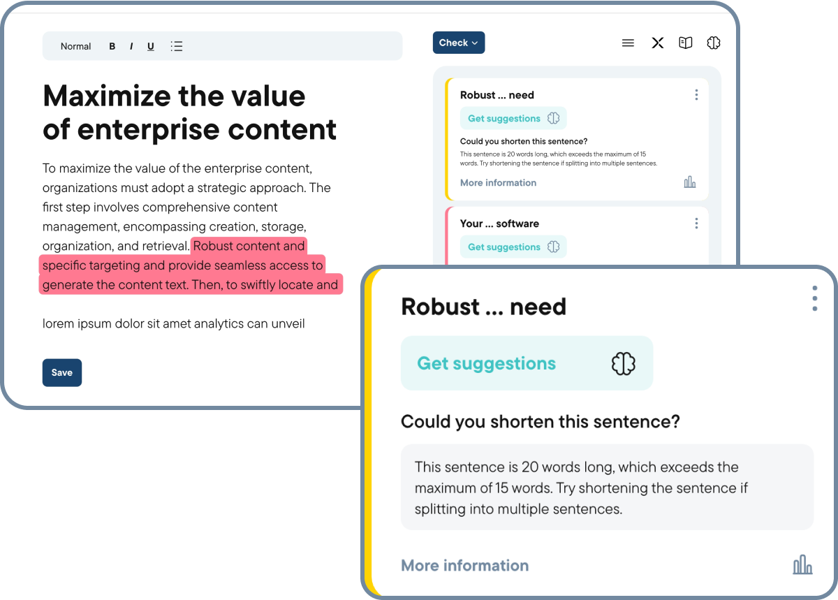The image size is (838, 600).
Task: Click the Your ... software card title
Action: click(499, 224)
